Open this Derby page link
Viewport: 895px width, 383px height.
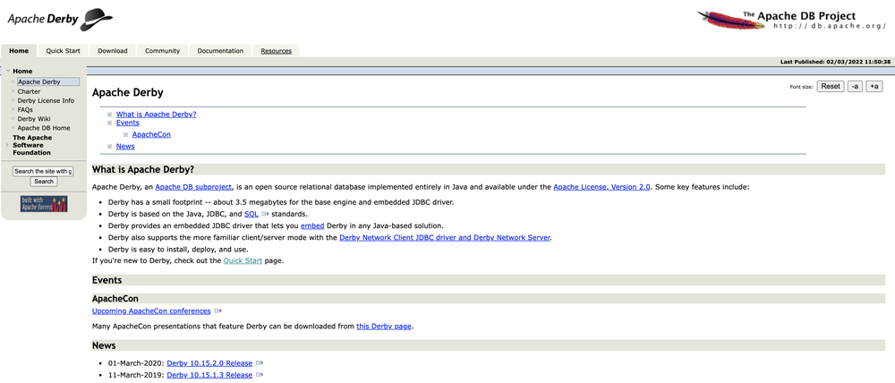click(384, 327)
